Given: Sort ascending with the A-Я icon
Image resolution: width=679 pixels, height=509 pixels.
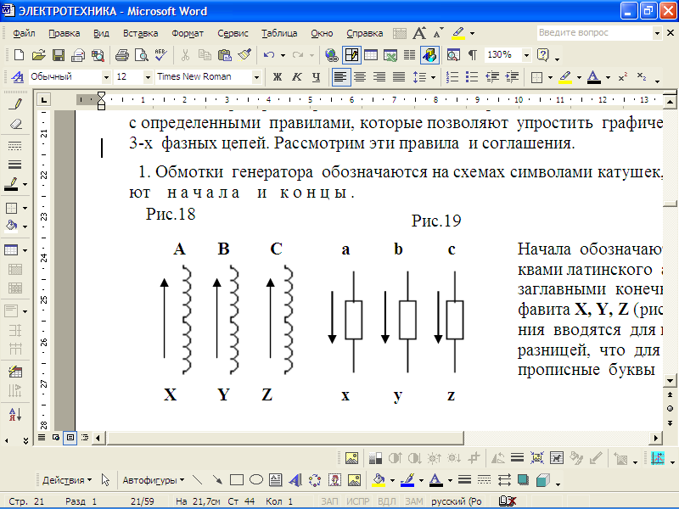Looking at the screenshot, I should coord(15,414).
